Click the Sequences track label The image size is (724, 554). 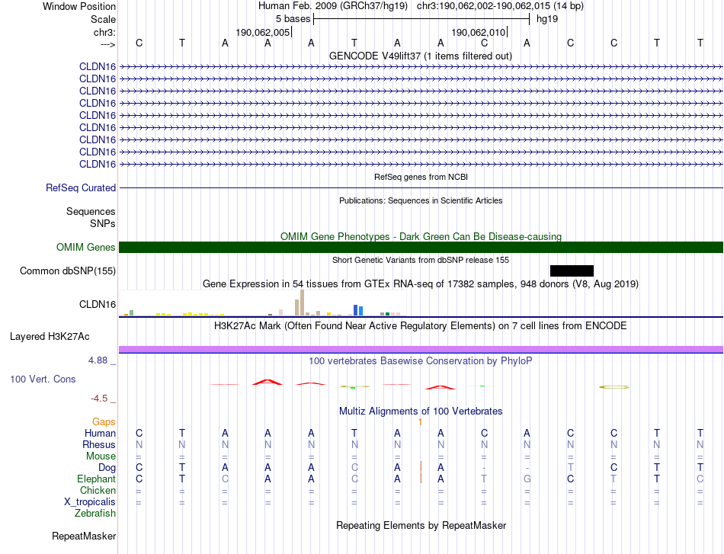pyautogui.click(x=91, y=211)
